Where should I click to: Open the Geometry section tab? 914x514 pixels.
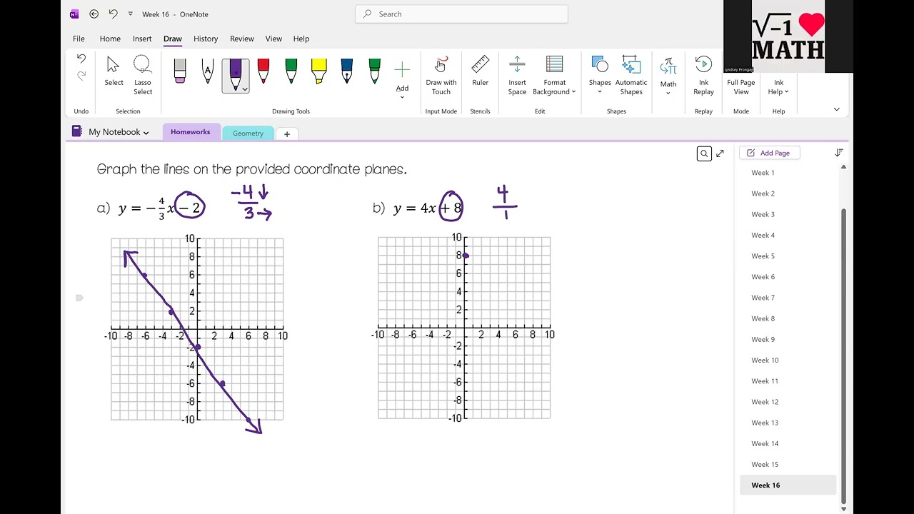248,133
